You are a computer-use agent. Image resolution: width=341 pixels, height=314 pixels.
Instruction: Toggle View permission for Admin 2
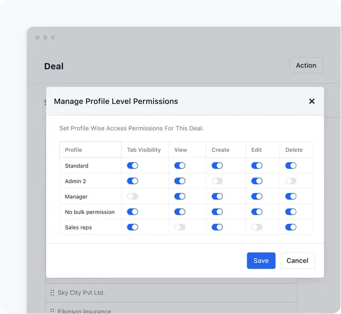coord(180,181)
